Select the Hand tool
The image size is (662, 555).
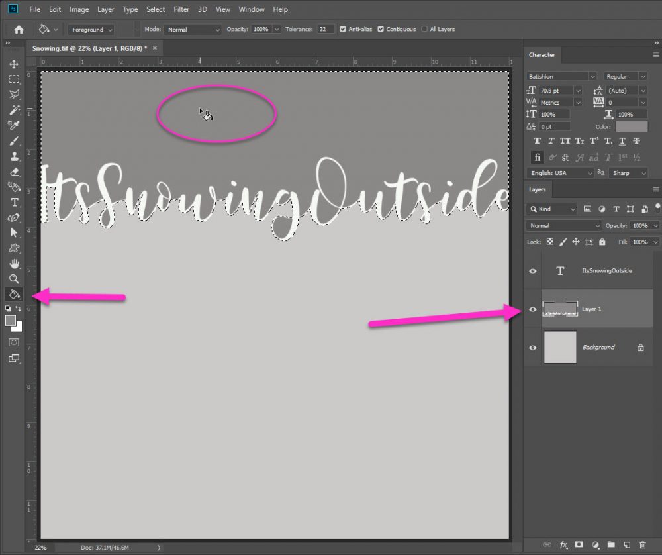point(14,264)
